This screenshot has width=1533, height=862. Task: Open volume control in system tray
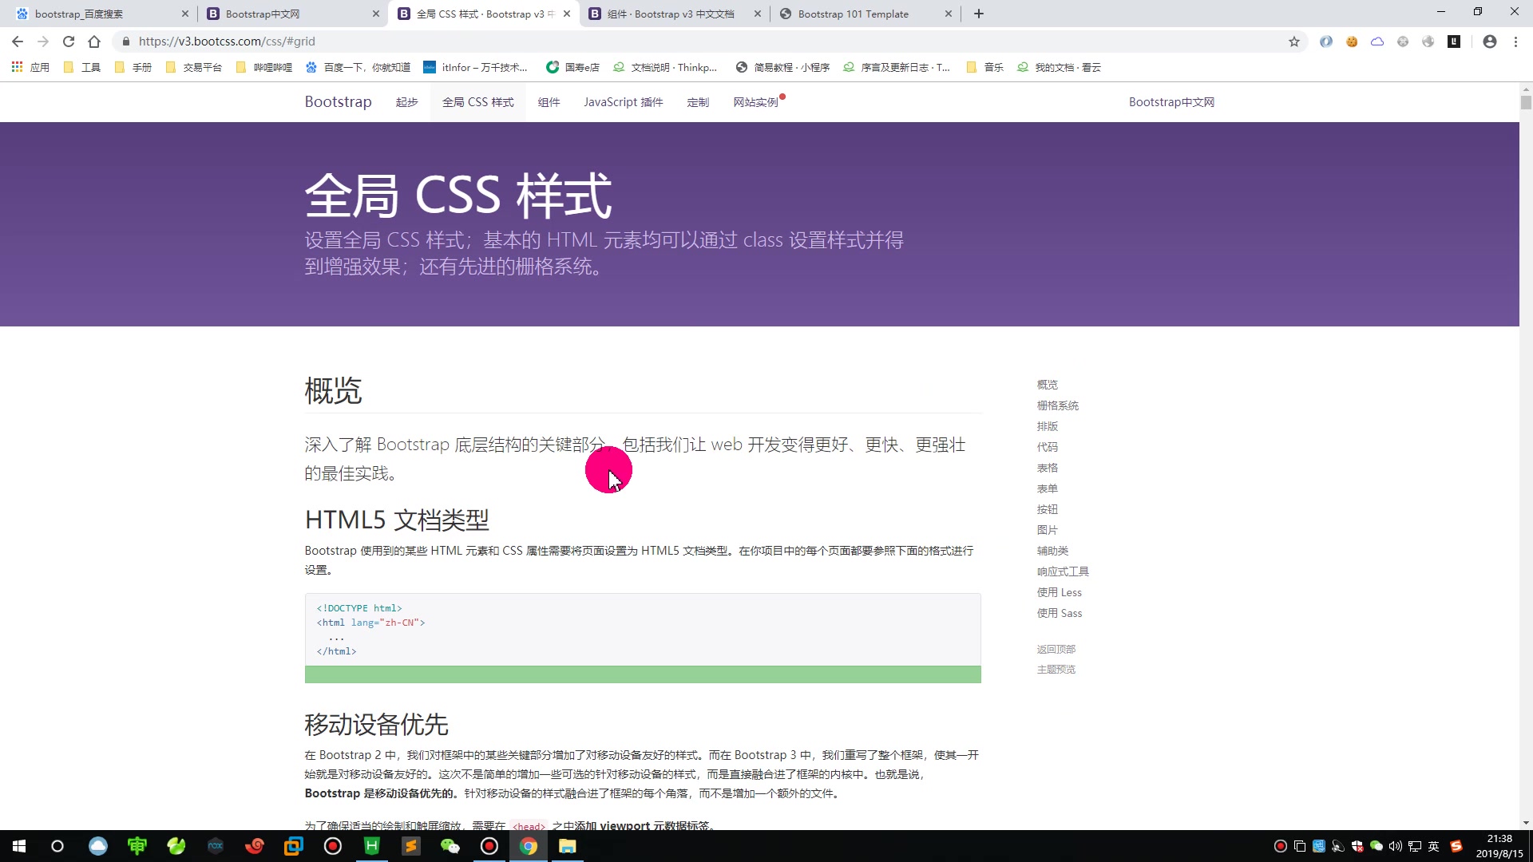(x=1396, y=846)
